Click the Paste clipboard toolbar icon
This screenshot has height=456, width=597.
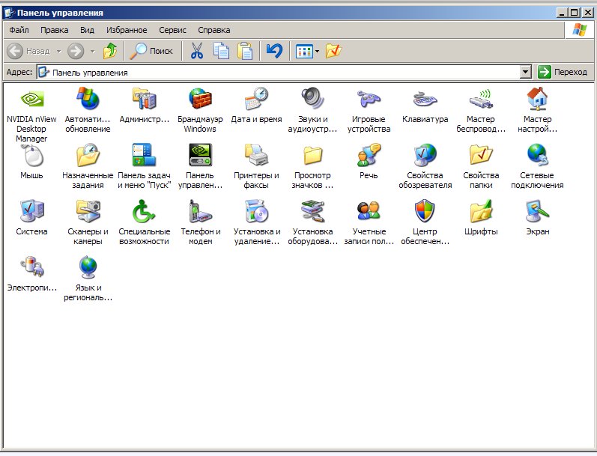coord(245,51)
